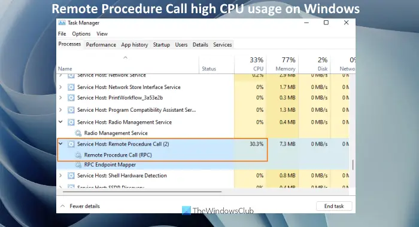The image size is (419, 227).
Task: Sort by the Name column header
Action: pyautogui.click(x=127, y=65)
